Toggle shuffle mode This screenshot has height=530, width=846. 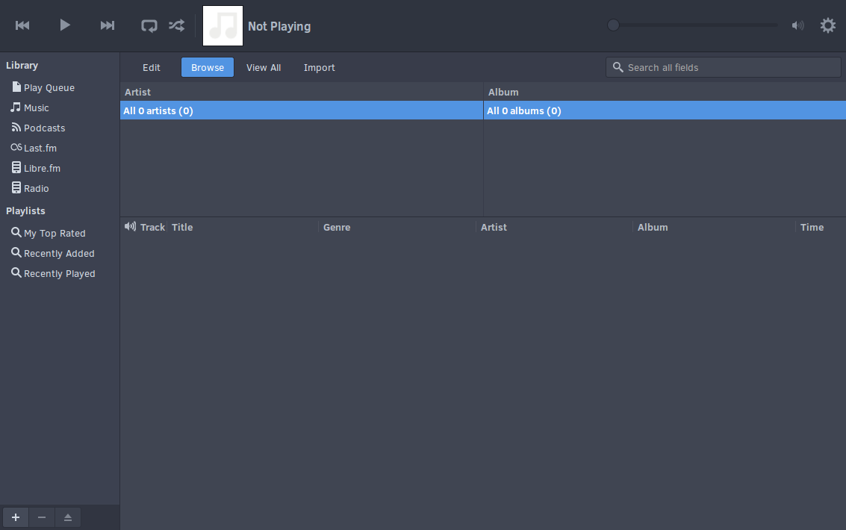[x=176, y=25]
